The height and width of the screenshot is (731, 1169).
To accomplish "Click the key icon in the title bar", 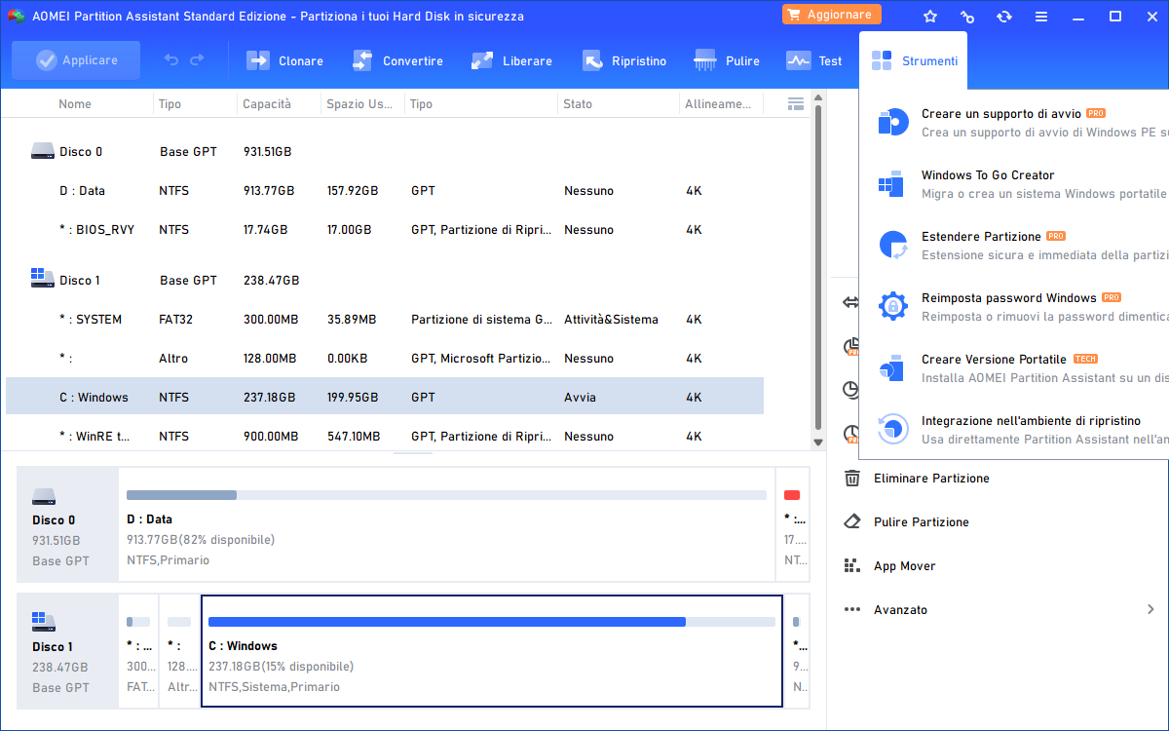I will click(x=967, y=17).
